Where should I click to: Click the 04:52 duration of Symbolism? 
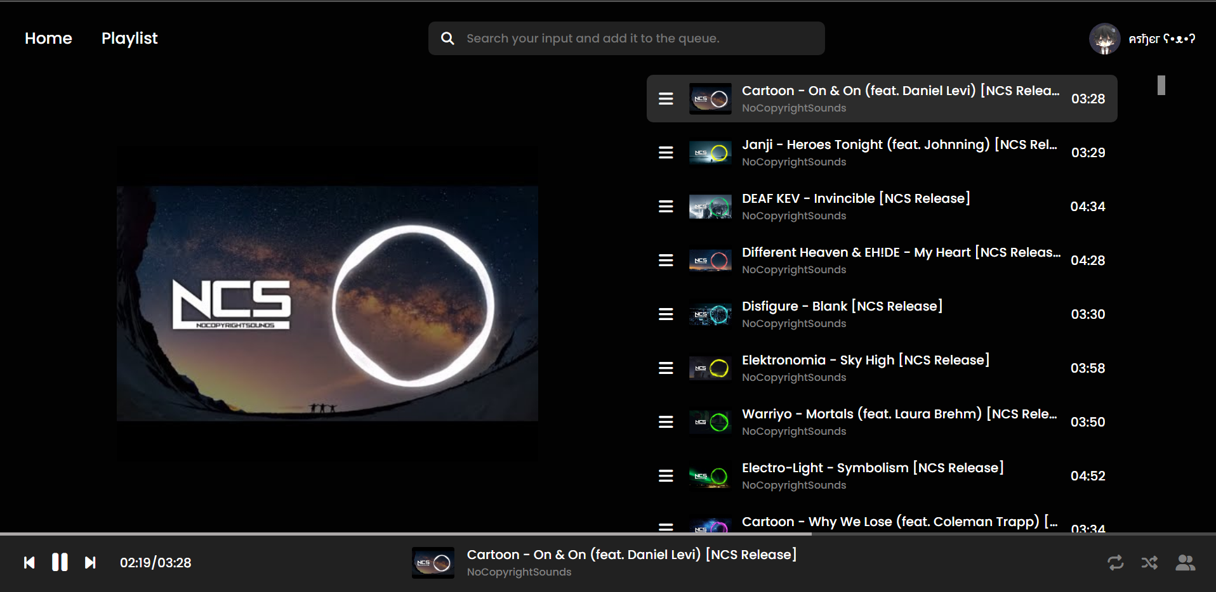click(1088, 476)
